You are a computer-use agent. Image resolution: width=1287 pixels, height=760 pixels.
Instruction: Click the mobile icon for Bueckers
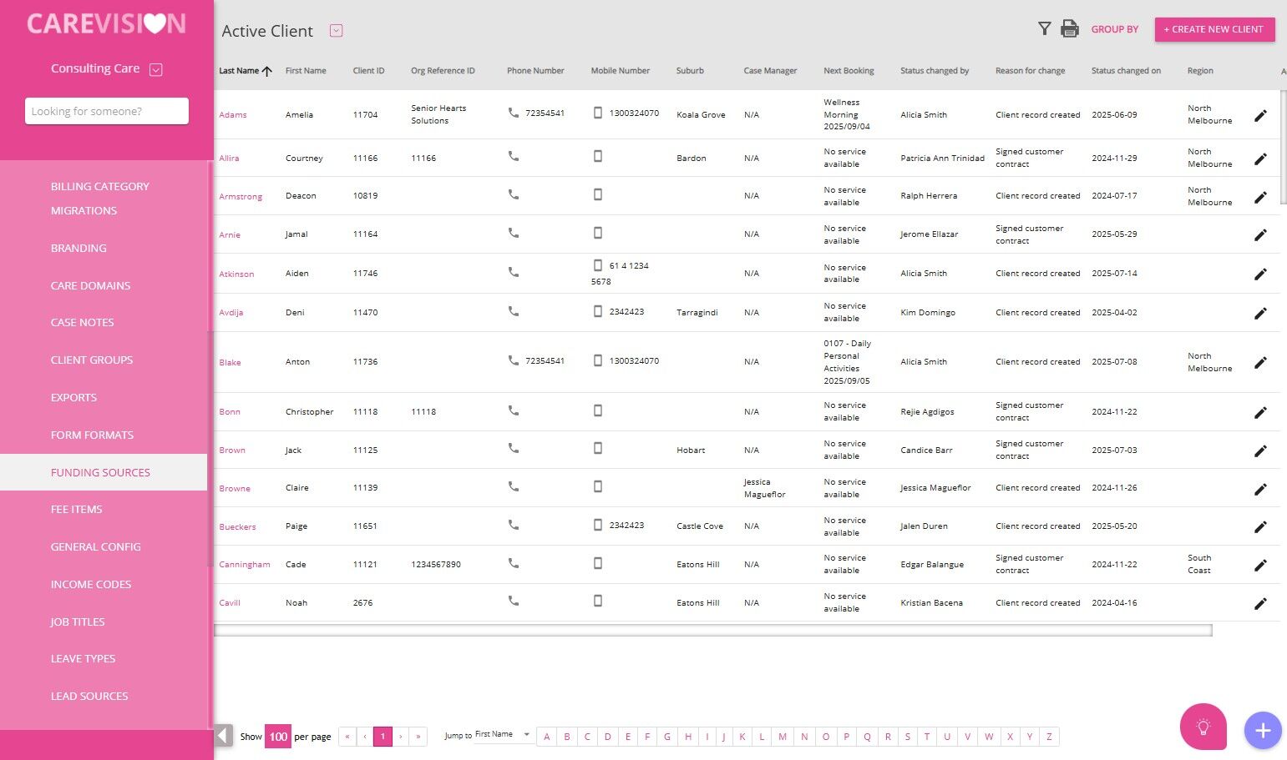click(598, 525)
